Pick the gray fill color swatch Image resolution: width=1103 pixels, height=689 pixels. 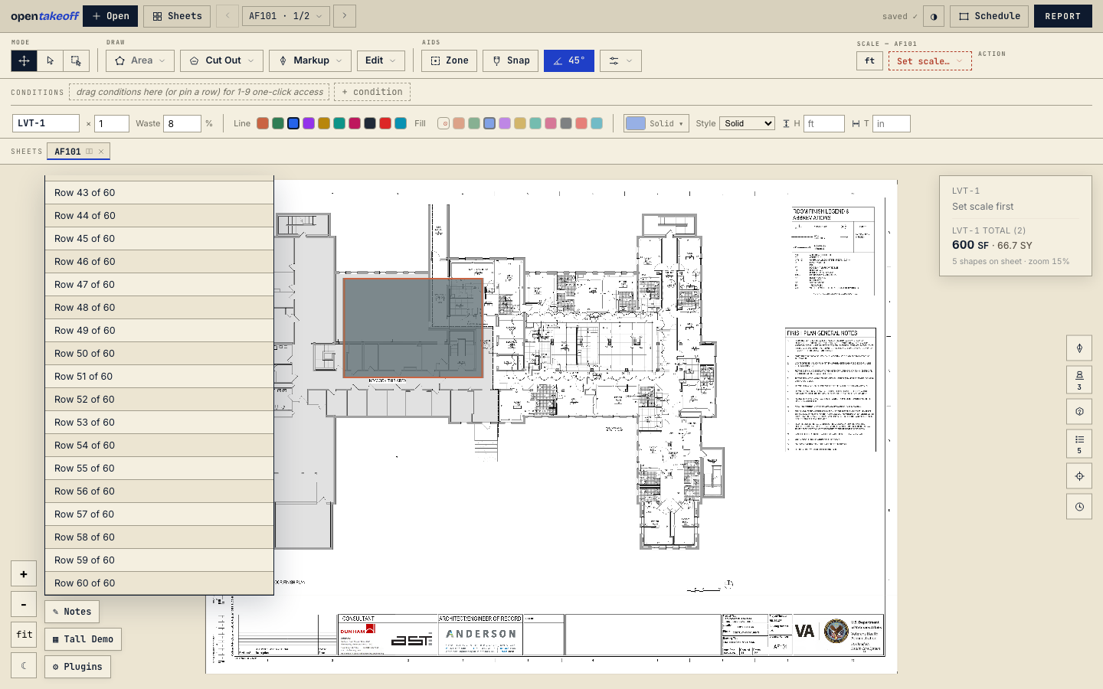coord(566,123)
